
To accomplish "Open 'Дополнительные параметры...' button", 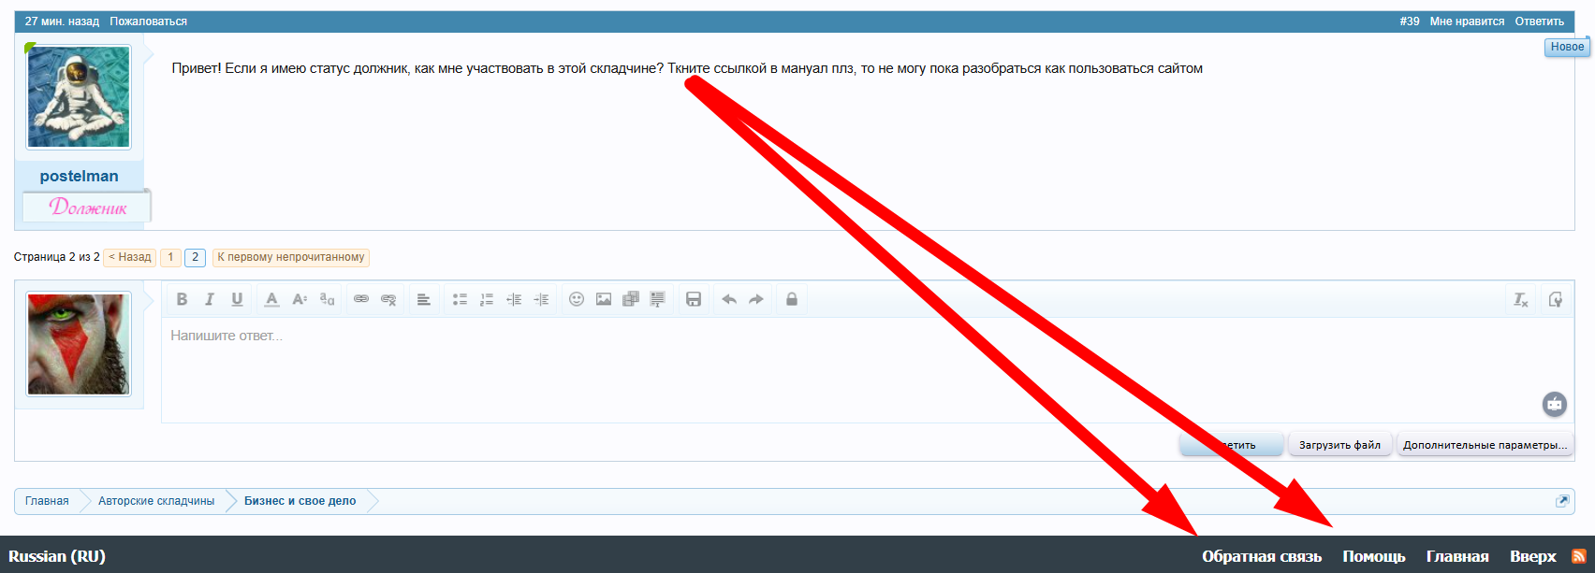I will pyautogui.click(x=1485, y=445).
